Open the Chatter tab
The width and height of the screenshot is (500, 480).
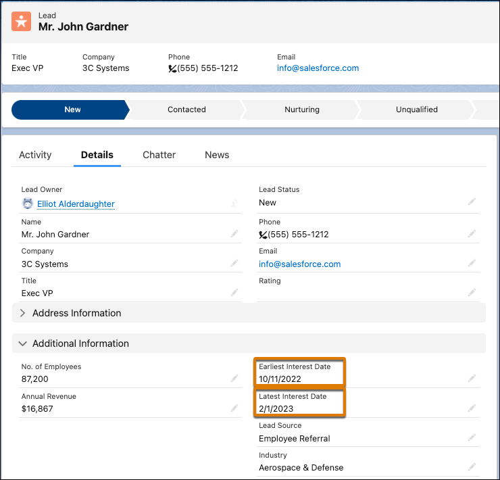click(159, 155)
